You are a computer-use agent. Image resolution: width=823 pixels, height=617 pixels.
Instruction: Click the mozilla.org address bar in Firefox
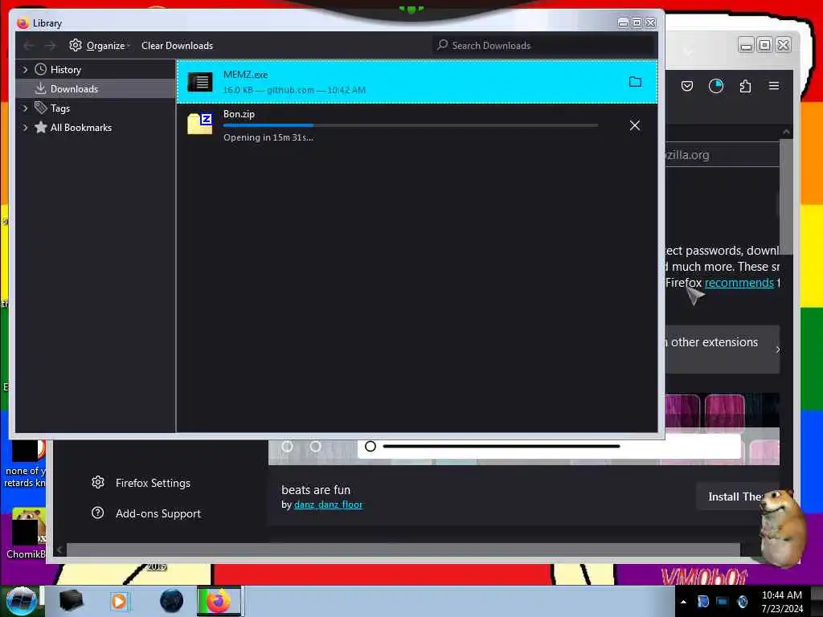point(722,155)
